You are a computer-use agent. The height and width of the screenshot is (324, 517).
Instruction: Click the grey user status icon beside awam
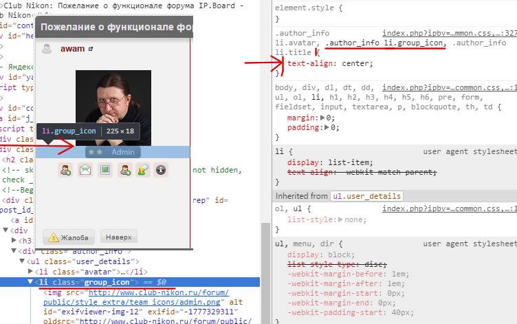pos(47,49)
